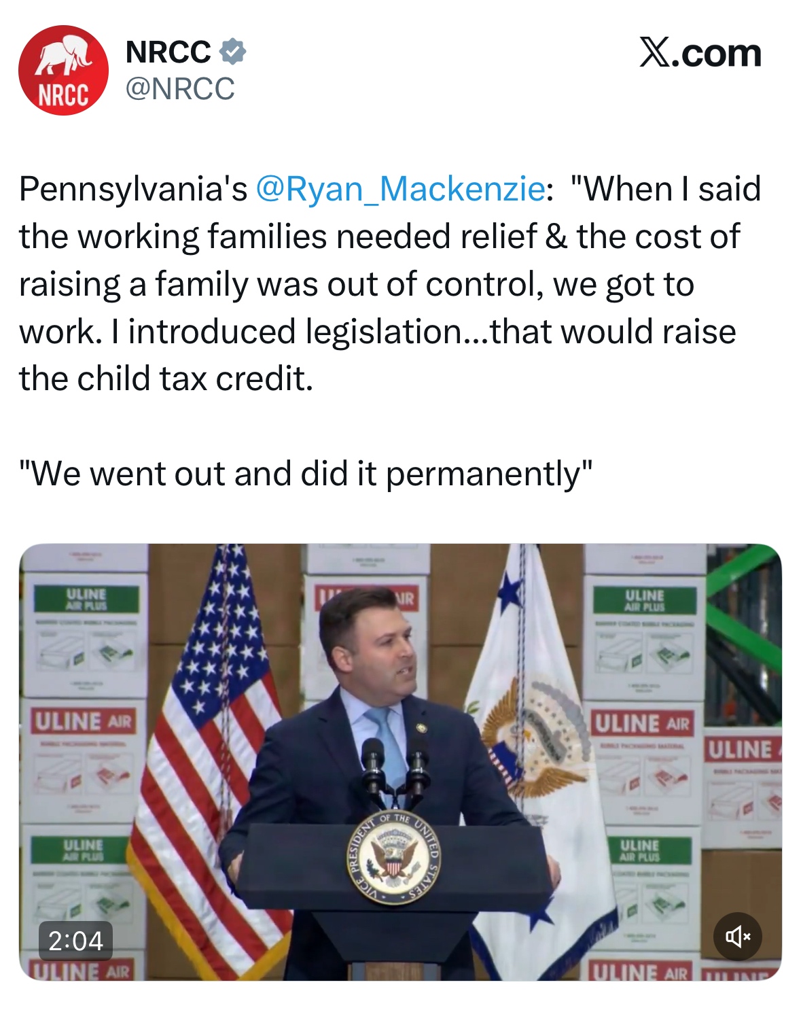Click the 2:04 video duration badge
This screenshot has width=801, height=1025.
click(75, 941)
